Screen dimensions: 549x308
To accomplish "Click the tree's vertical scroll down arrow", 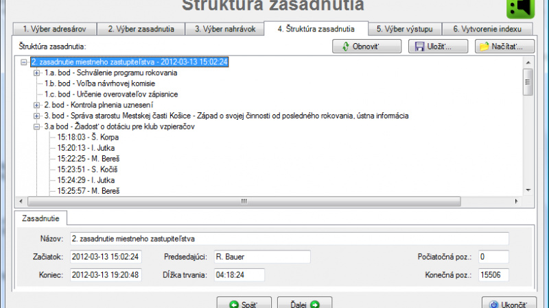I will [528, 190].
